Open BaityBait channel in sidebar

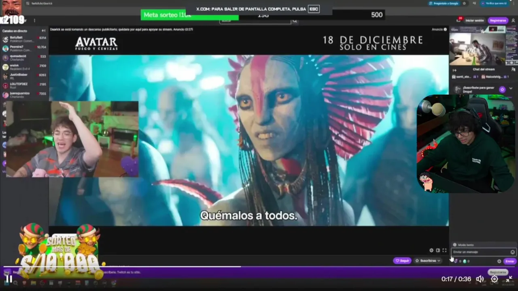pyautogui.click(x=24, y=39)
